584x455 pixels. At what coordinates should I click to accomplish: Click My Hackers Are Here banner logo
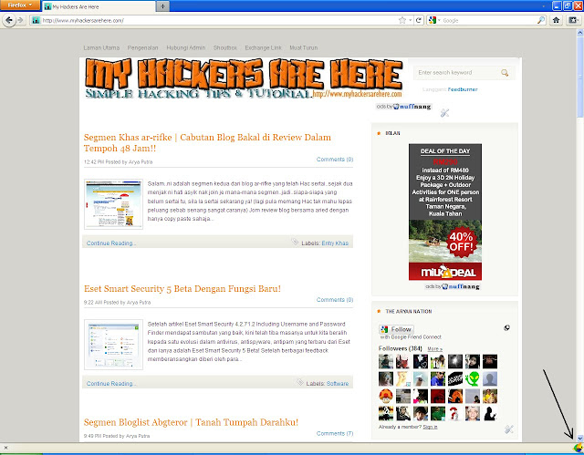pos(244,78)
